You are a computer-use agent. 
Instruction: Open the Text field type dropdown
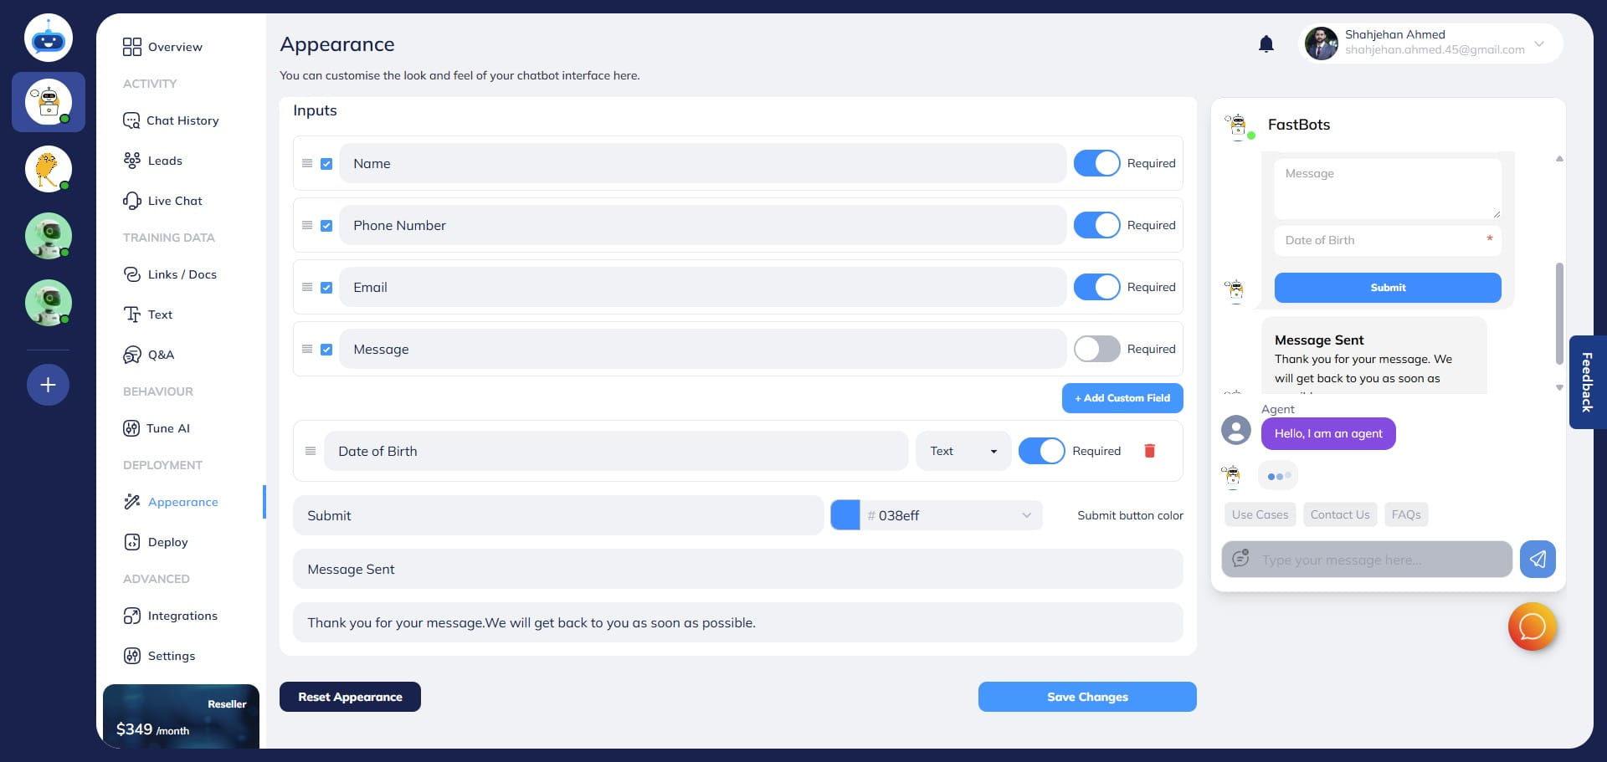coord(963,451)
